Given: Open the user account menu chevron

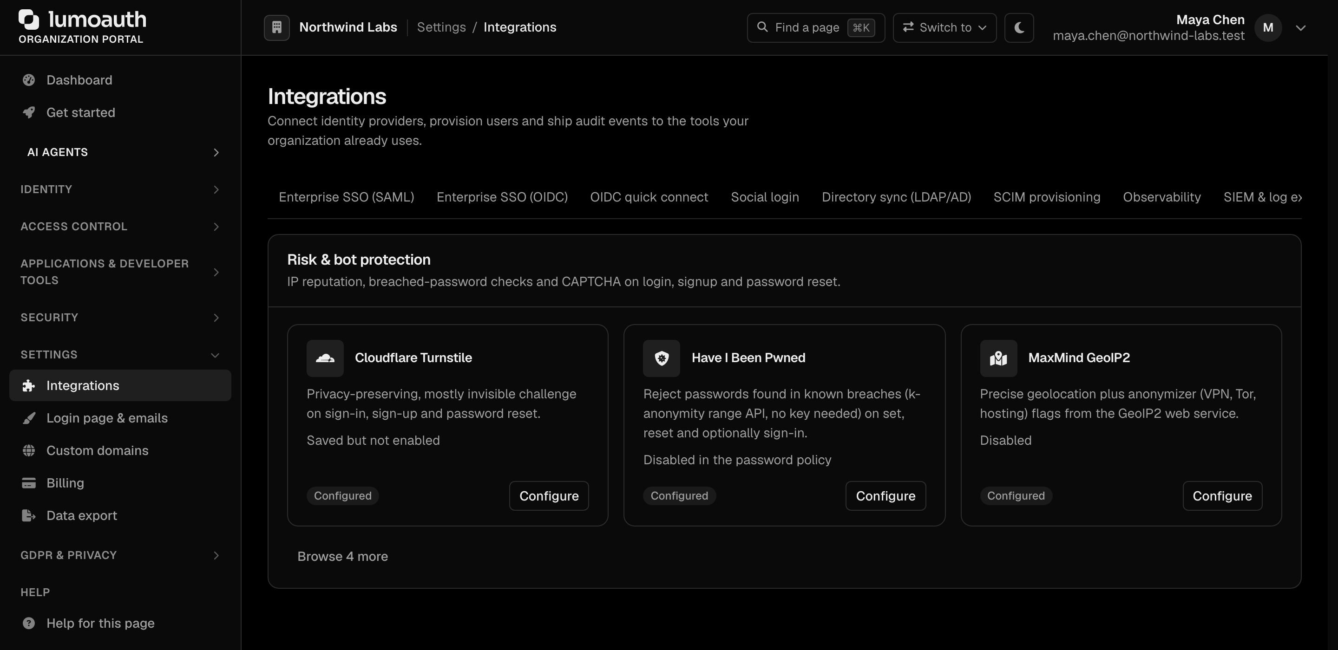Looking at the screenshot, I should point(1301,27).
